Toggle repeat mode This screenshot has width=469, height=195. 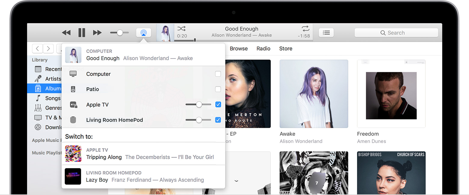(x=305, y=28)
